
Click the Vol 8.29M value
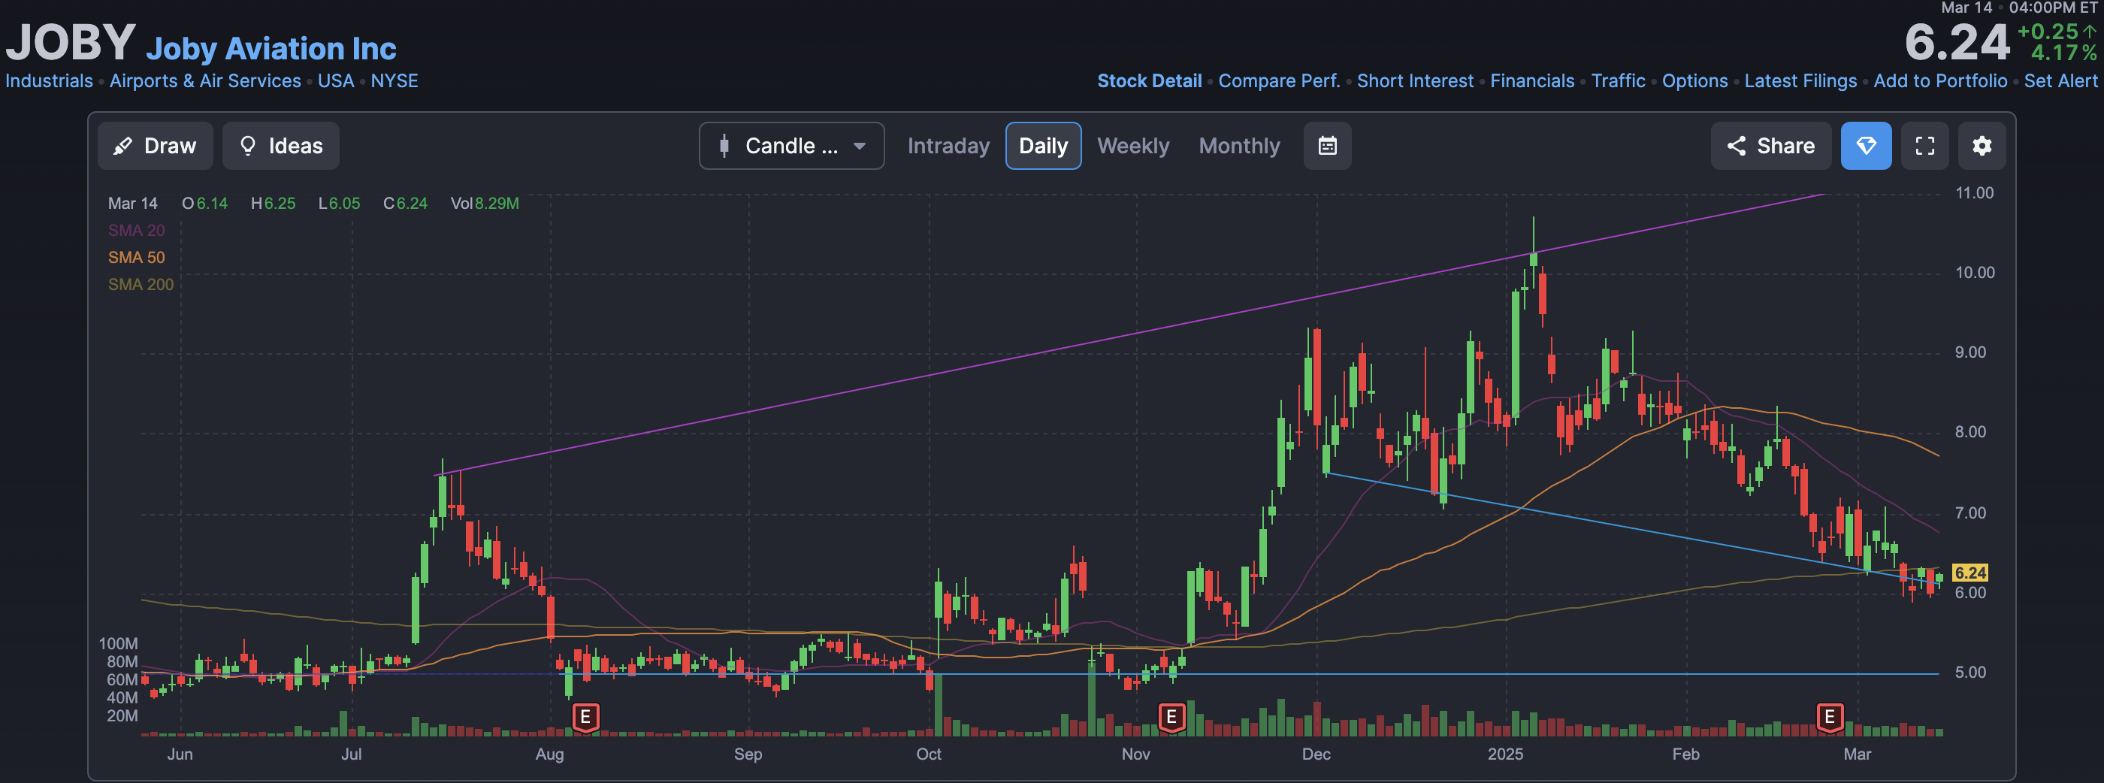485,204
